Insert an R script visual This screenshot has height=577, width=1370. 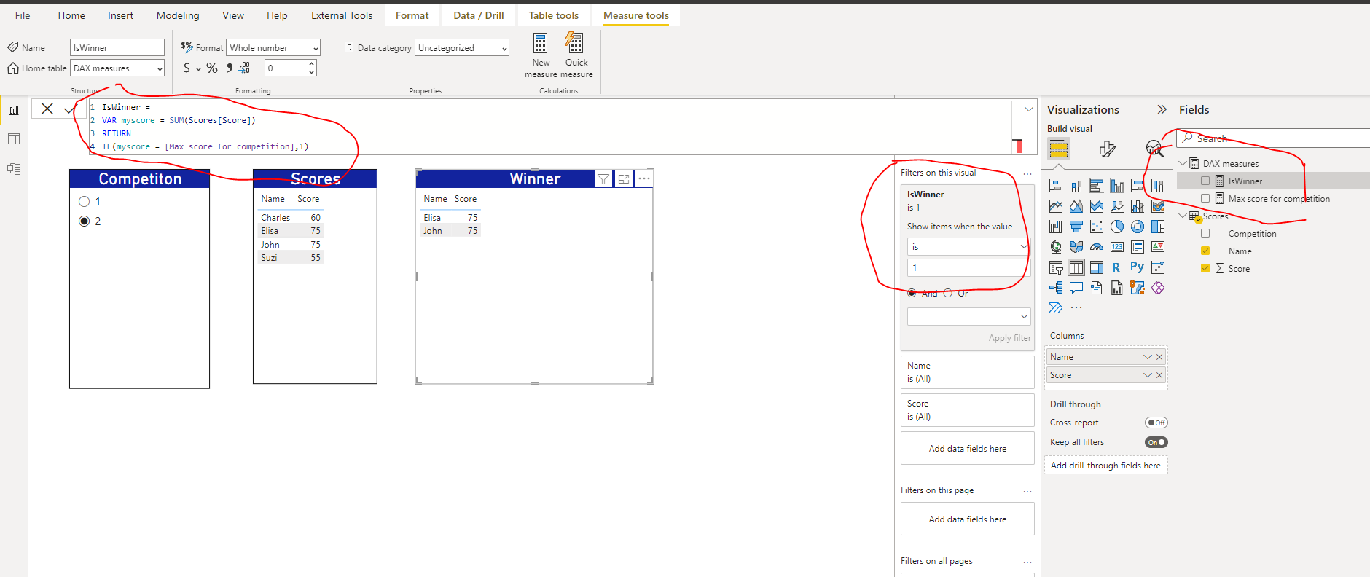tap(1117, 267)
